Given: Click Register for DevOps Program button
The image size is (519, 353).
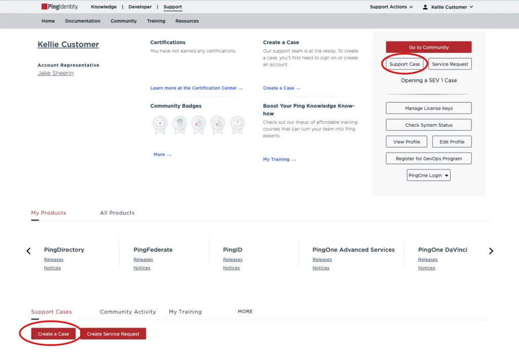Looking at the screenshot, I should 429,158.
